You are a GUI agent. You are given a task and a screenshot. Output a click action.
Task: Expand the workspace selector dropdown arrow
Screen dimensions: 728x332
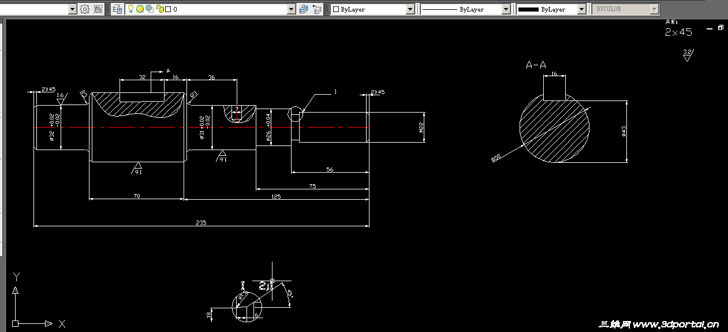pyautogui.click(x=72, y=9)
